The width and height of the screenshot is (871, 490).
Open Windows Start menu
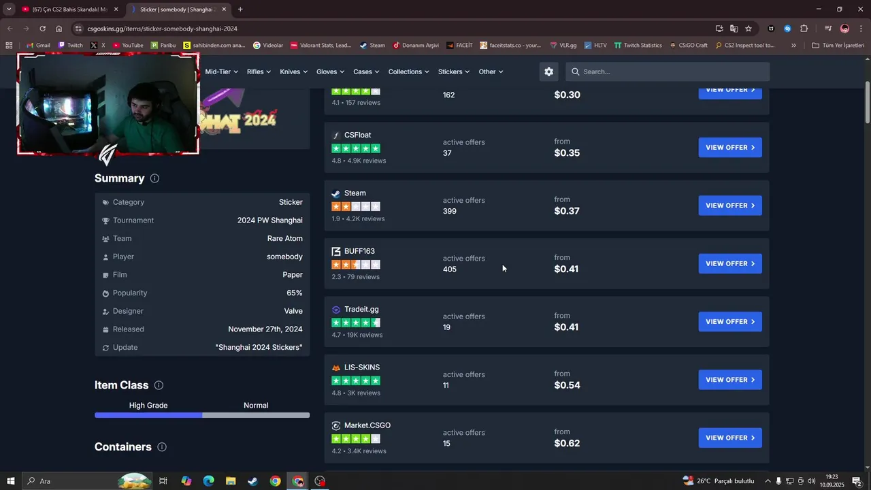(10, 481)
